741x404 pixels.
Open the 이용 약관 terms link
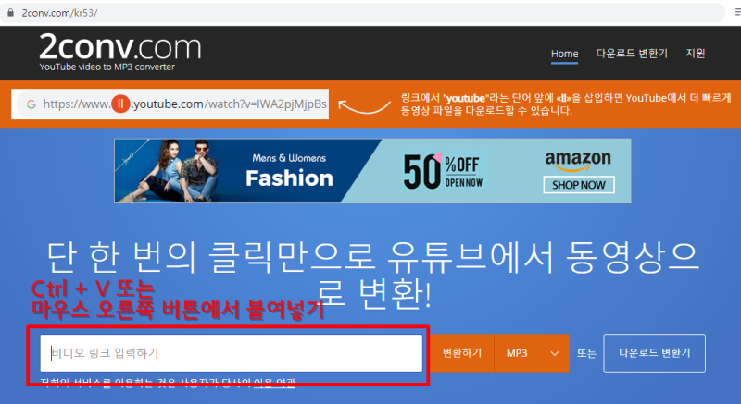(274, 383)
